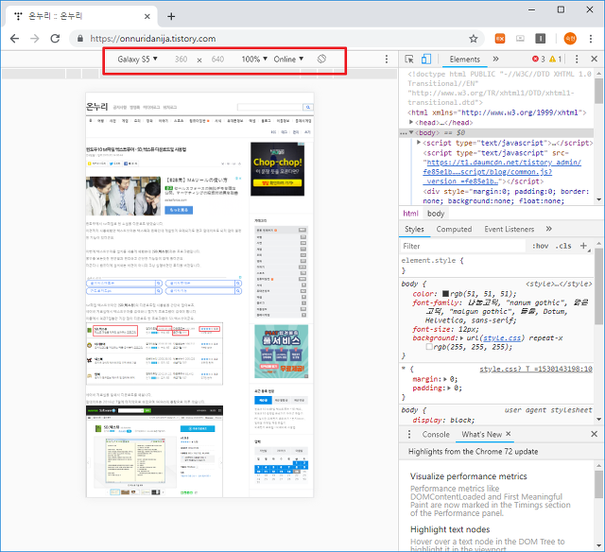
Task: Click the styles Filter input
Action: click(463, 246)
